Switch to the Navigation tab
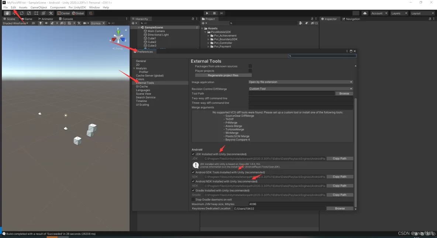The image size is (437, 238). pos(351,19)
